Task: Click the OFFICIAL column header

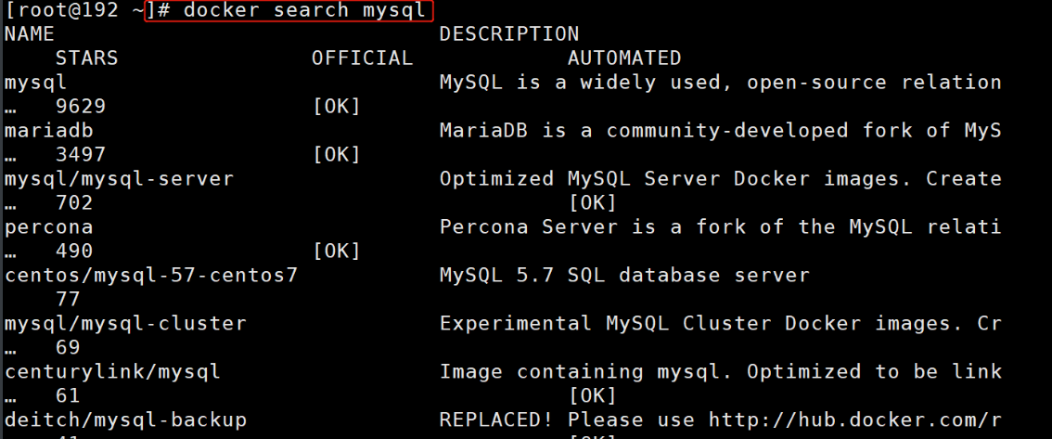Action: [x=362, y=58]
